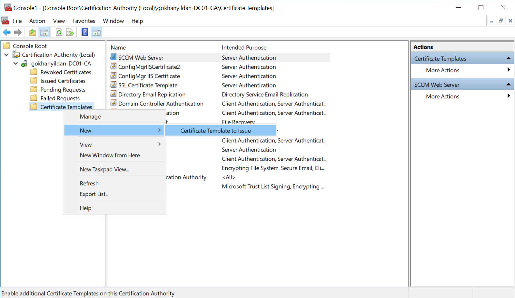This screenshot has width=515, height=298.
Task: Collapse the Certification Authority (Local) node
Action: pos(6,55)
